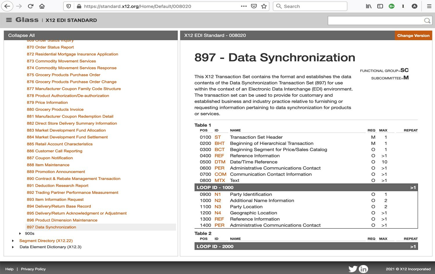
Task: Click the padlock site security icon
Action: coord(79,6)
